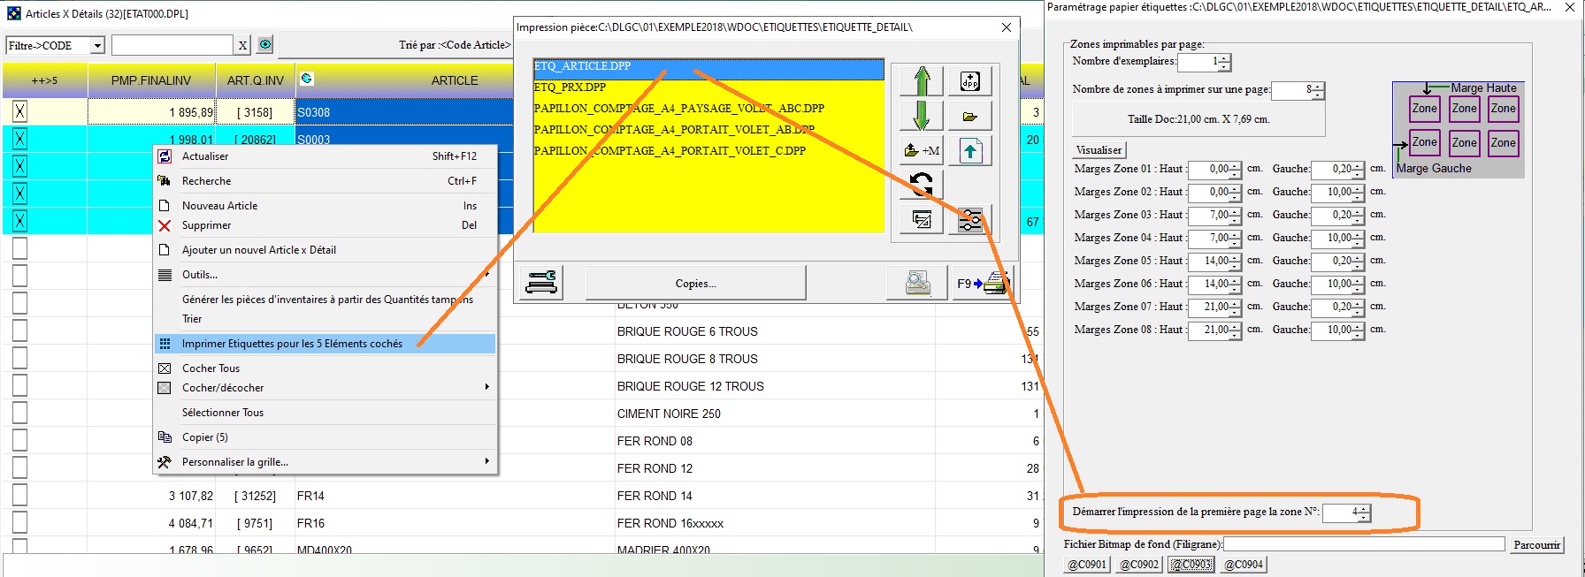The height and width of the screenshot is (577, 1585).
Task: Open printer configuration wrench icon
Action: click(x=541, y=283)
